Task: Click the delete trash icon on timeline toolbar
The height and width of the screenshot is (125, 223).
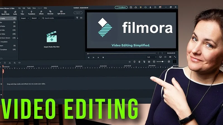Action: [x=5, y=63]
